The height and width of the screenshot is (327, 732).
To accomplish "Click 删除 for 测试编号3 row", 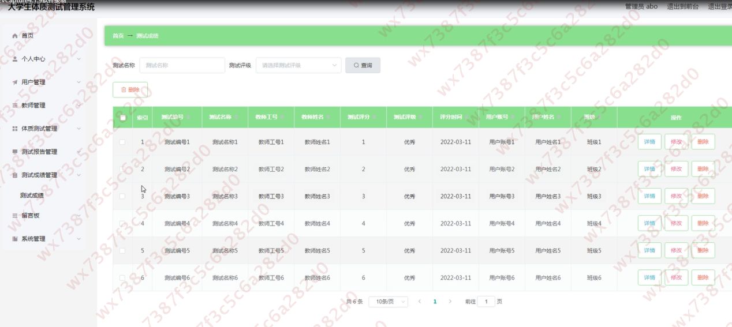I will point(703,196).
